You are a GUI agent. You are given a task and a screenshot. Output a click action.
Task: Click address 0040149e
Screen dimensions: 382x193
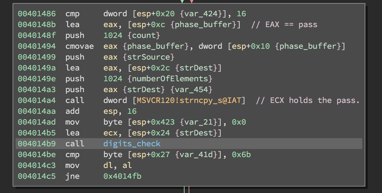pyautogui.click(x=37, y=79)
